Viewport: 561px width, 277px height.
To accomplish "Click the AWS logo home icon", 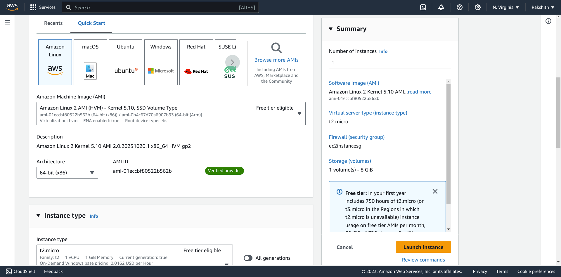I will (x=12, y=7).
